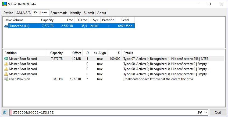
Task: Click the last warning triangle partition icon
Action: tap(6, 74)
